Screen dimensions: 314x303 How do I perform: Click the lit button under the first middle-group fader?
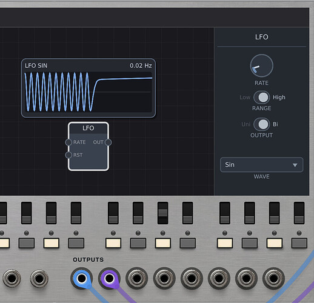point(113,243)
